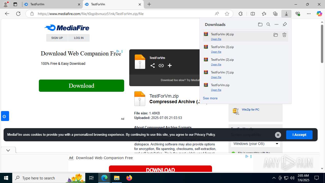Accept cookies with I Accept
The width and height of the screenshot is (325, 183).
(x=299, y=135)
